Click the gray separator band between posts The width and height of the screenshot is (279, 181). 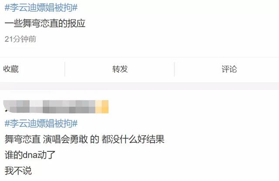click(x=139, y=86)
